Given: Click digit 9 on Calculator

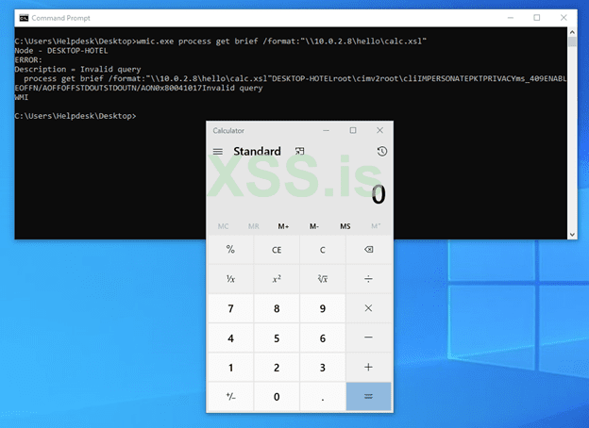Looking at the screenshot, I should pyautogui.click(x=322, y=308).
